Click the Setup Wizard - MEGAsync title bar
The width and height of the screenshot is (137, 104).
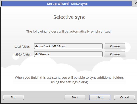coord(67,4)
